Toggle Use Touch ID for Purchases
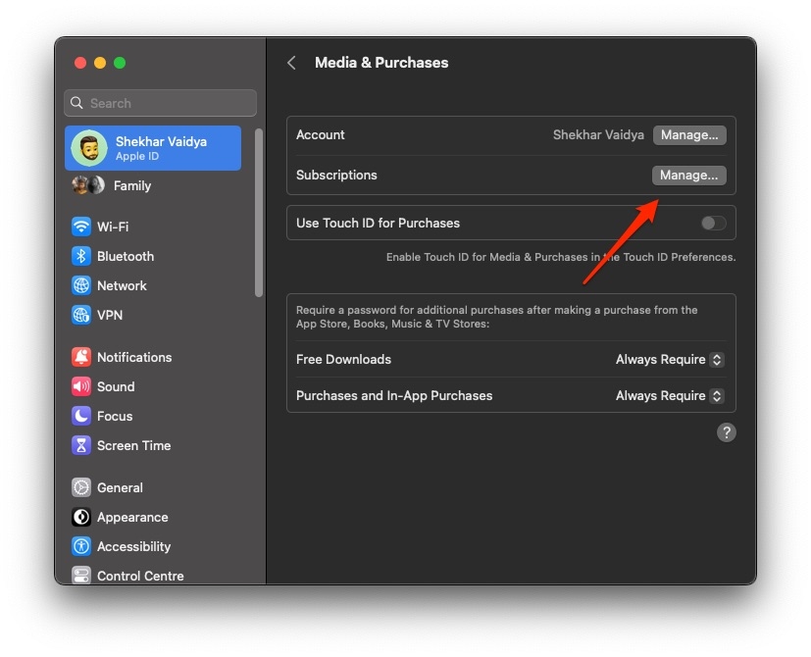 (713, 223)
